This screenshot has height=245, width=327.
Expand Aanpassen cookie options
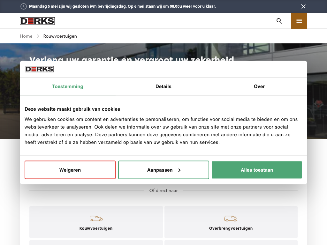(163, 170)
